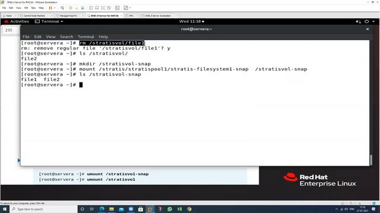380x213 pixels.
Task: Open terminal Help menu
Action: point(103,37)
